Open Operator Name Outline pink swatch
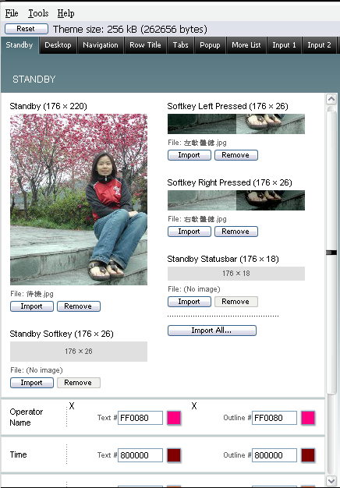The image size is (340, 488). pyautogui.click(x=308, y=418)
